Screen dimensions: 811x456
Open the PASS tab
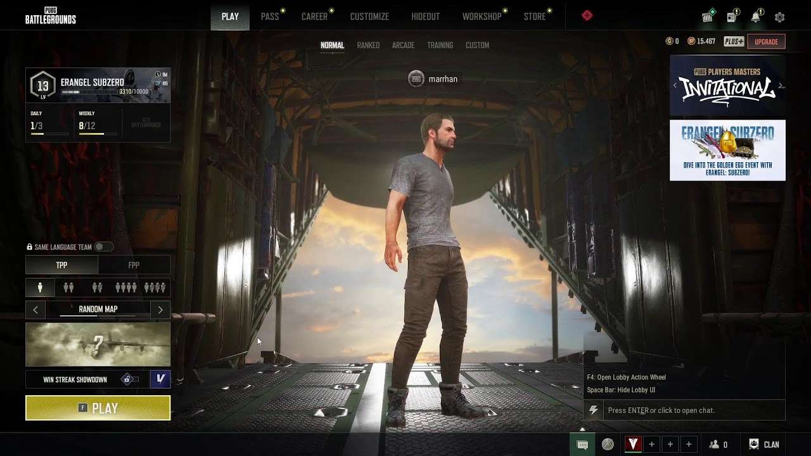tap(270, 16)
